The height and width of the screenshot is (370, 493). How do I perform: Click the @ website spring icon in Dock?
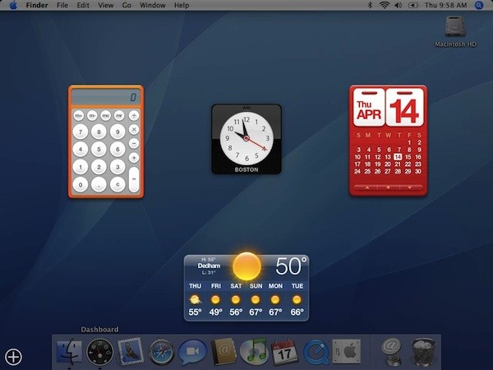391,352
